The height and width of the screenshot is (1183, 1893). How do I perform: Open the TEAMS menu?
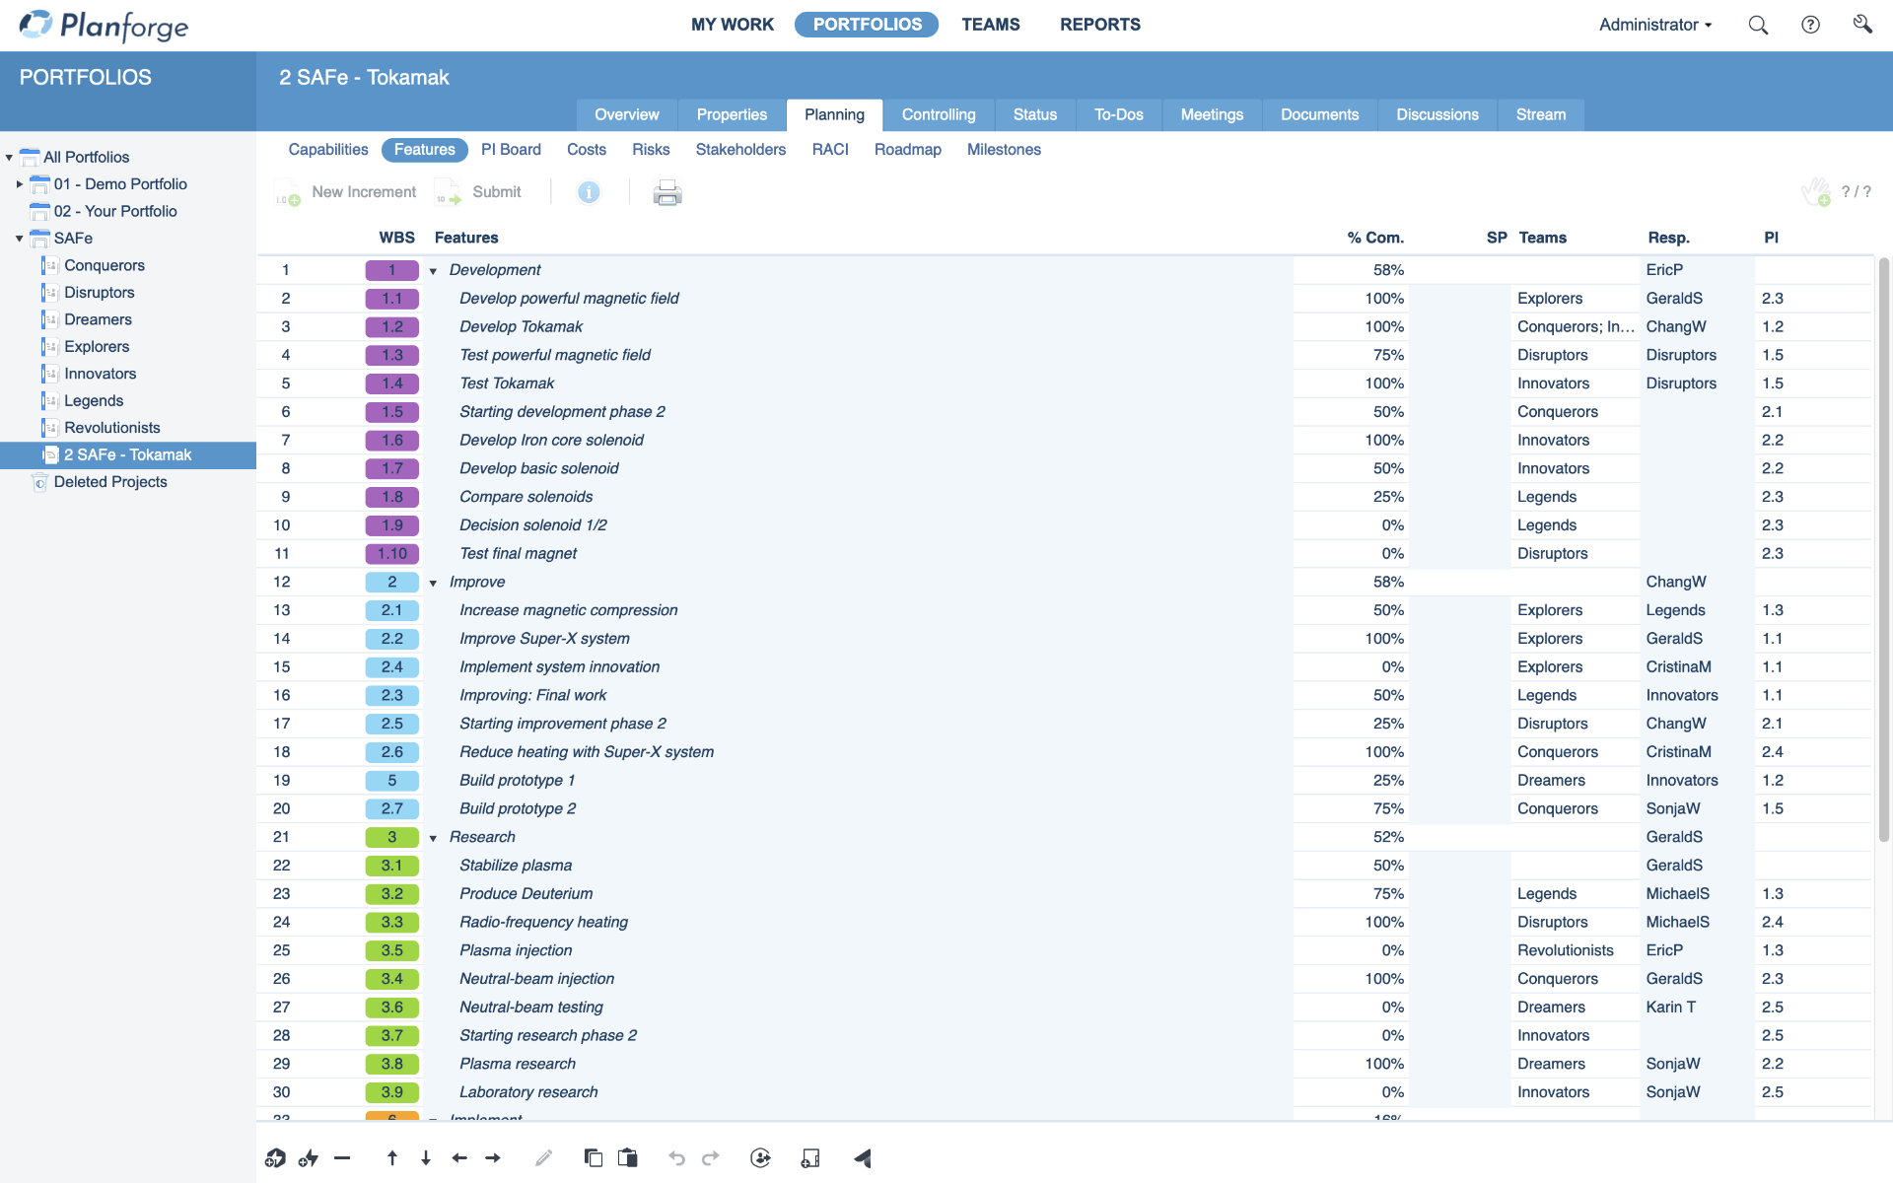(991, 25)
